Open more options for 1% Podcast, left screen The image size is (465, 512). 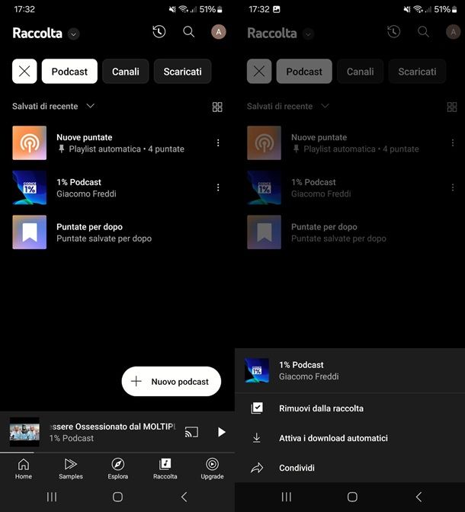218,187
